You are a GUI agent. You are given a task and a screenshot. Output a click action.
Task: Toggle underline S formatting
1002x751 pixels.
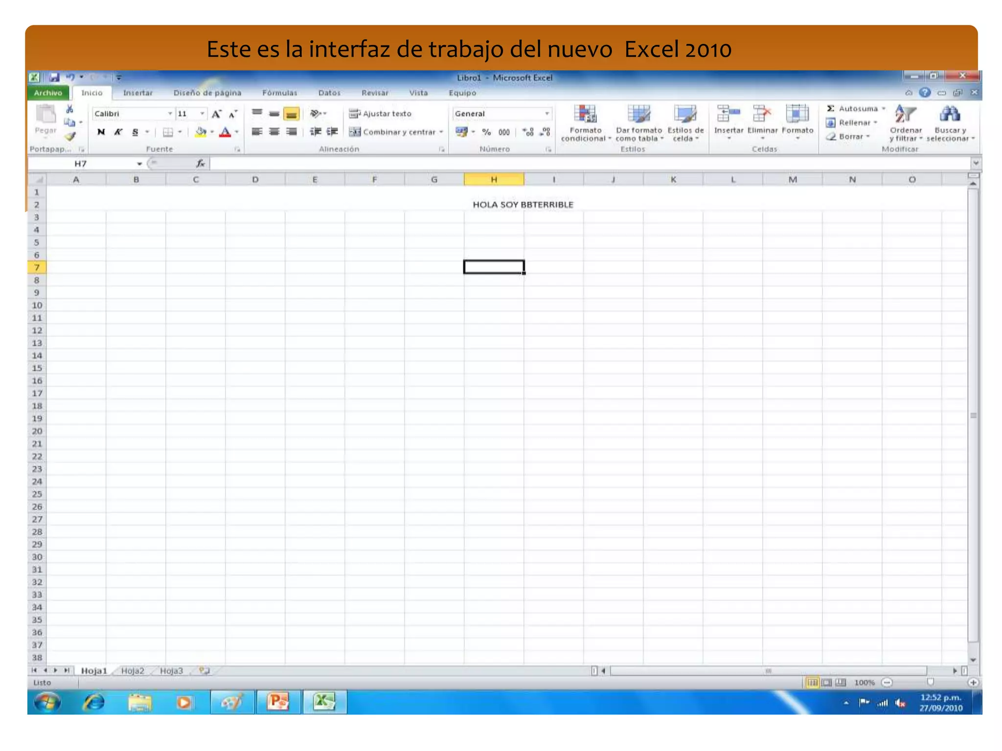pyautogui.click(x=136, y=132)
